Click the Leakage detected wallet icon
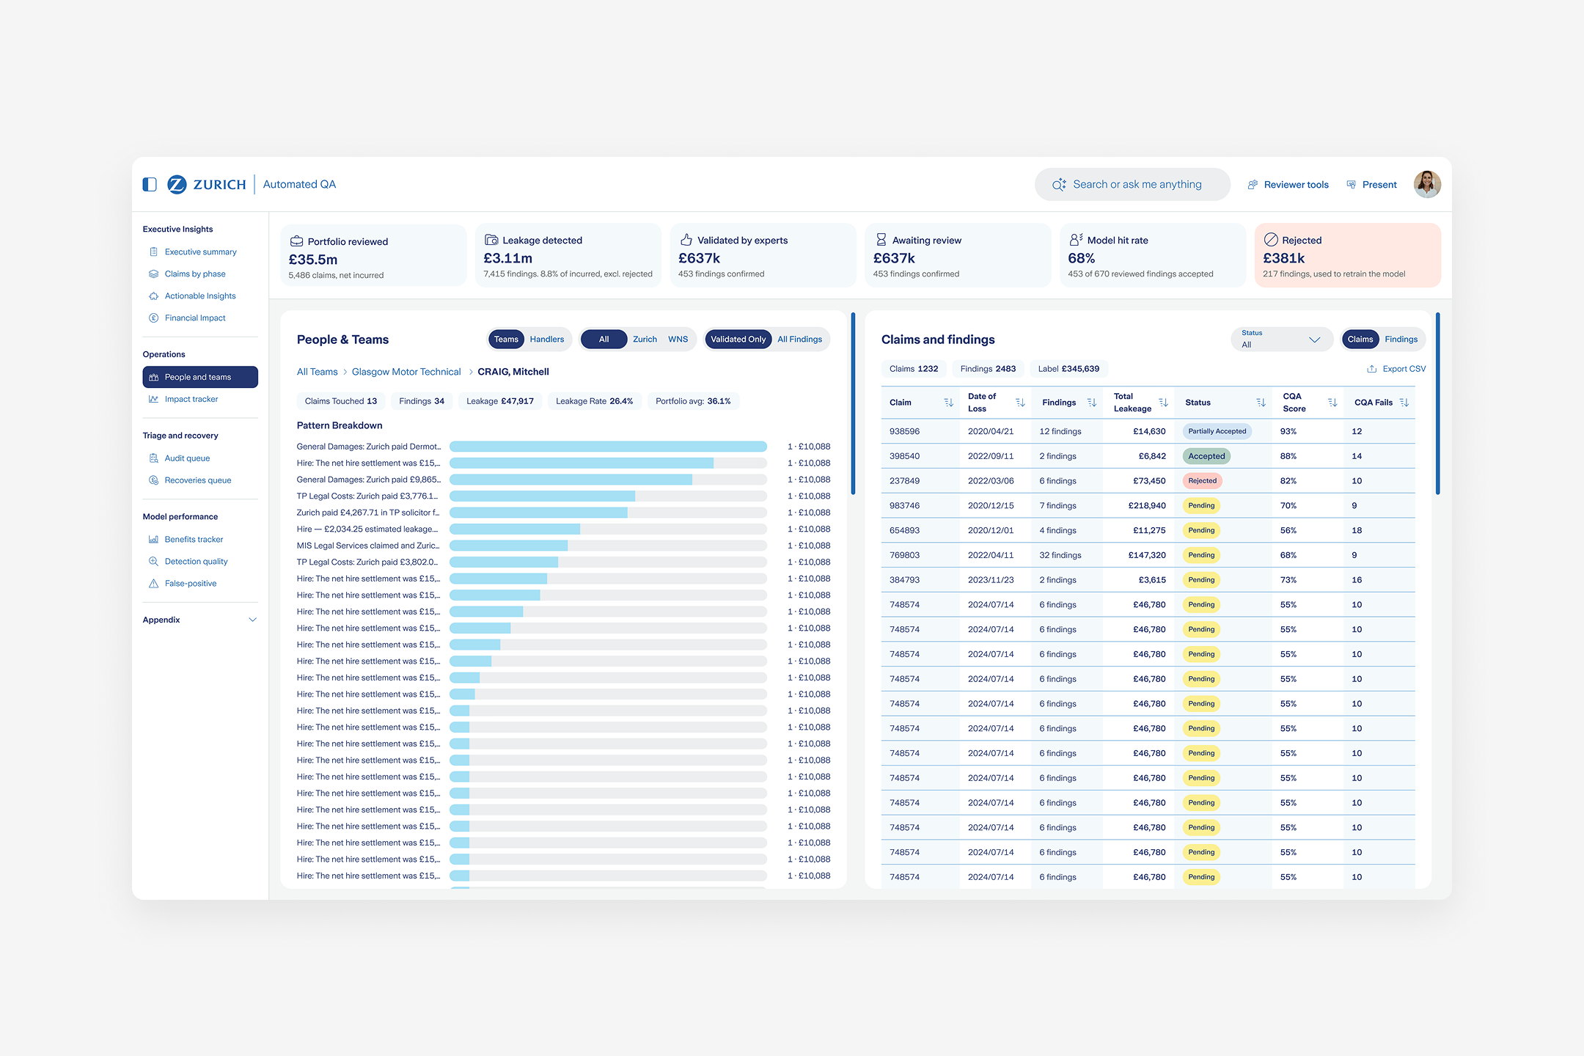The width and height of the screenshot is (1584, 1056). coord(491,240)
